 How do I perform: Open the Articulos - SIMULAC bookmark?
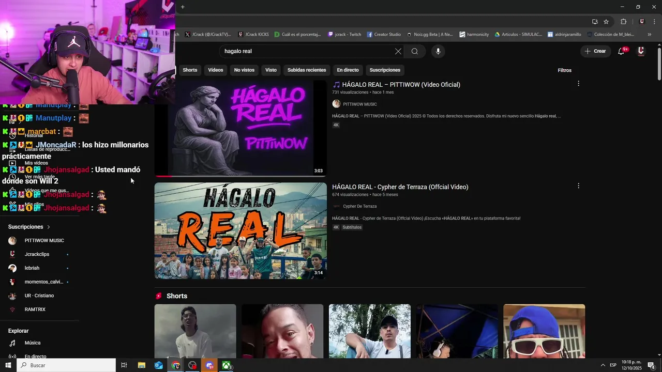(518, 35)
